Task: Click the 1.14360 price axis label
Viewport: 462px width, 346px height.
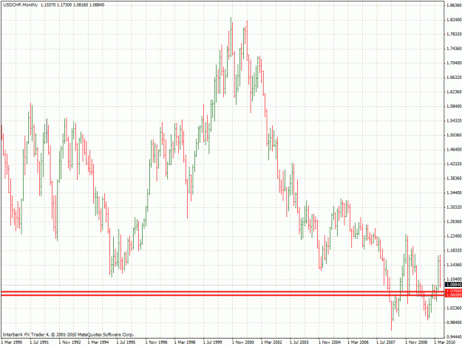Action: [454, 265]
